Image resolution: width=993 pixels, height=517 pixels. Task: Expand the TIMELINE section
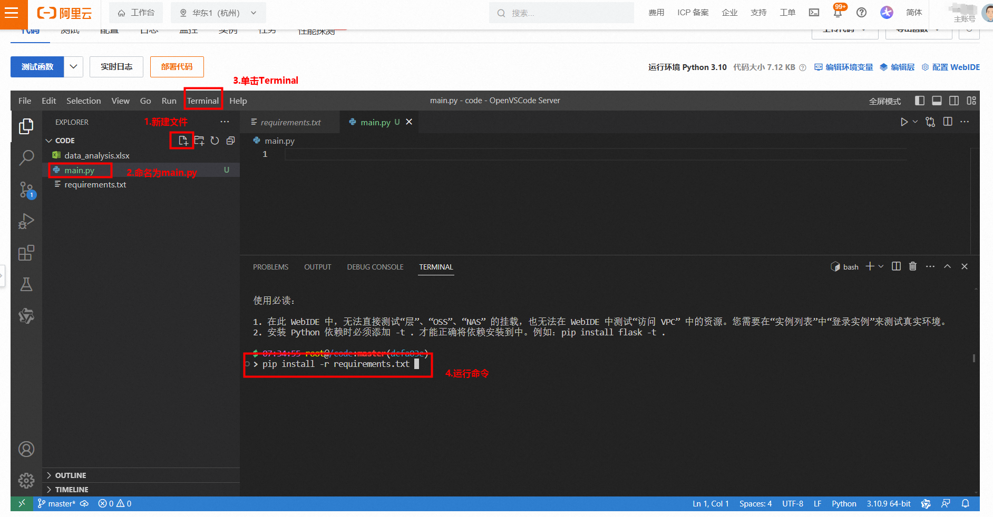72,490
